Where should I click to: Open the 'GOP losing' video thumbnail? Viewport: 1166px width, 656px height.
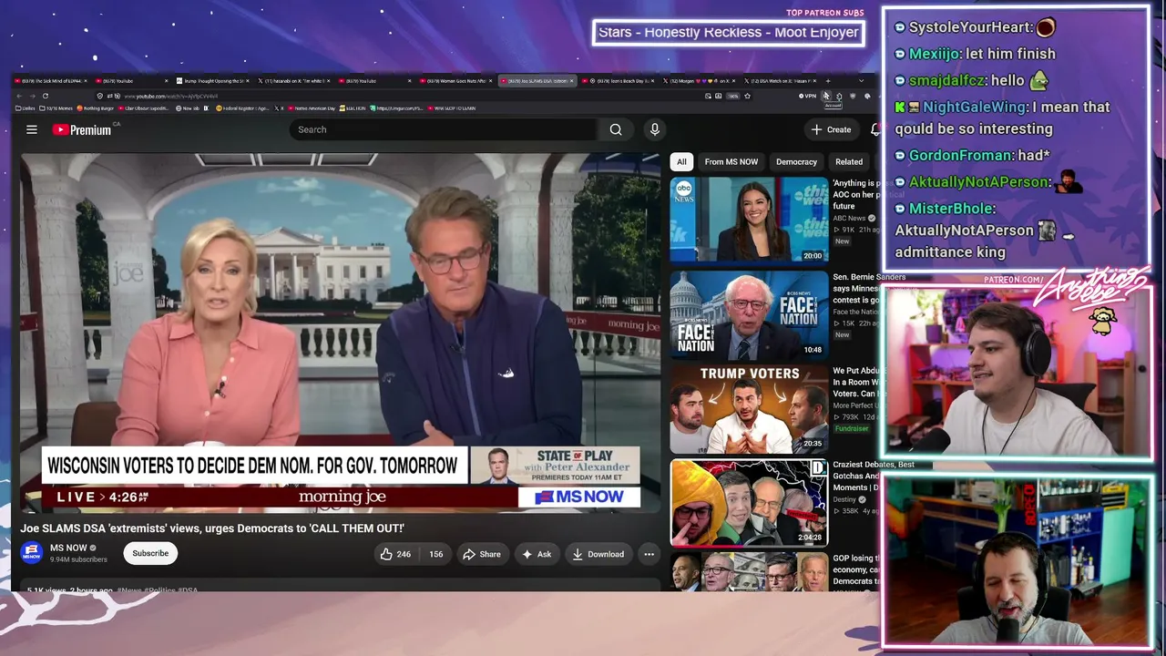click(x=749, y=572)
